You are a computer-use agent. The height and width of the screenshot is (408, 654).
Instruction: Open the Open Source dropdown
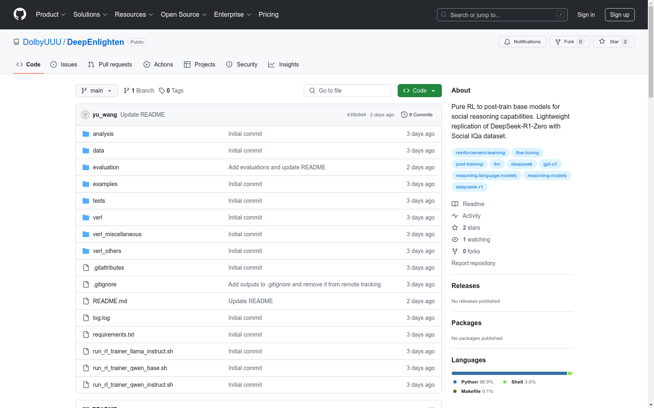(184, 15)
